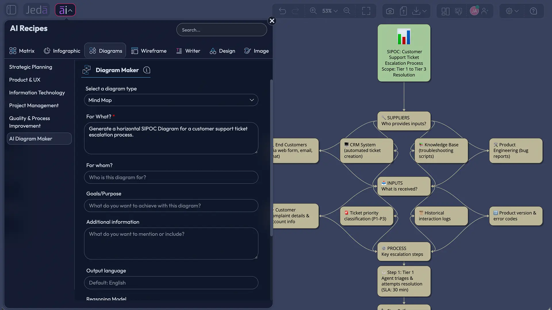The height and width of the screenshot is (310, 552).
Task: Select Strategic Planning category
Action: (31, 67)
